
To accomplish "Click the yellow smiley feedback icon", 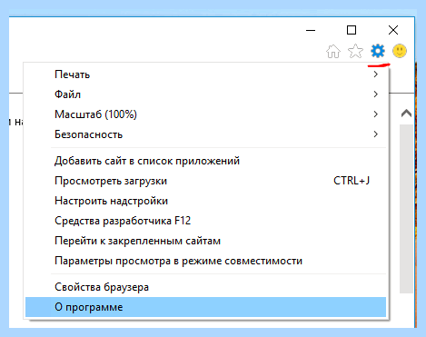I will tap(400, 51).
